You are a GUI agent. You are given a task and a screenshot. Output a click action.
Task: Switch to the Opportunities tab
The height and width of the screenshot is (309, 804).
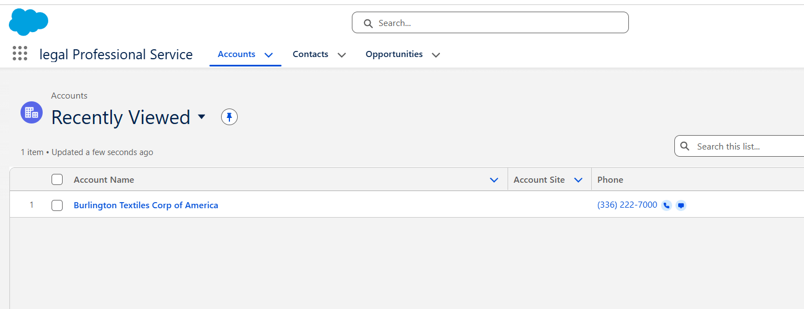tap(394, 54)
